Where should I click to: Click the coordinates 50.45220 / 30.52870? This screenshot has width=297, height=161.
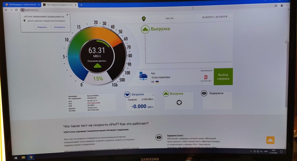pyautogui.click(x=215, y=17)
